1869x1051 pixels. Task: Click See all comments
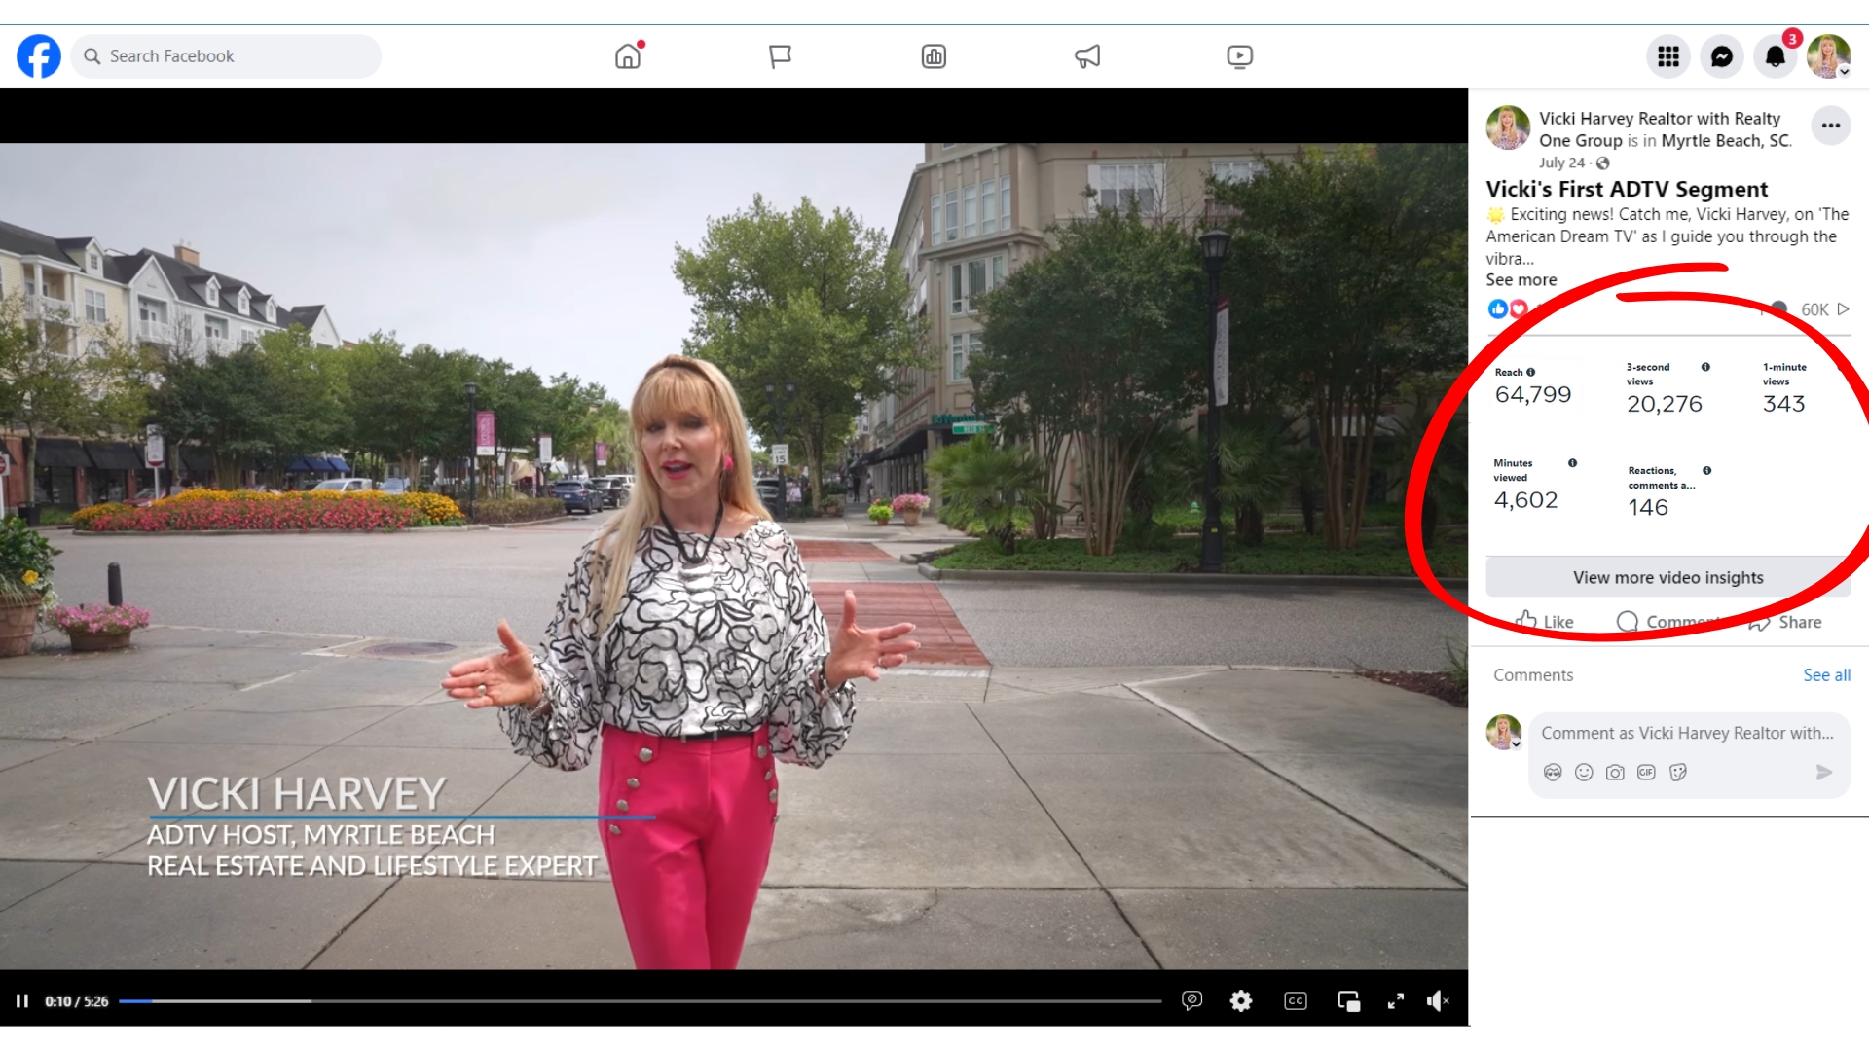pyautogui.click(x=1826, y=675)
